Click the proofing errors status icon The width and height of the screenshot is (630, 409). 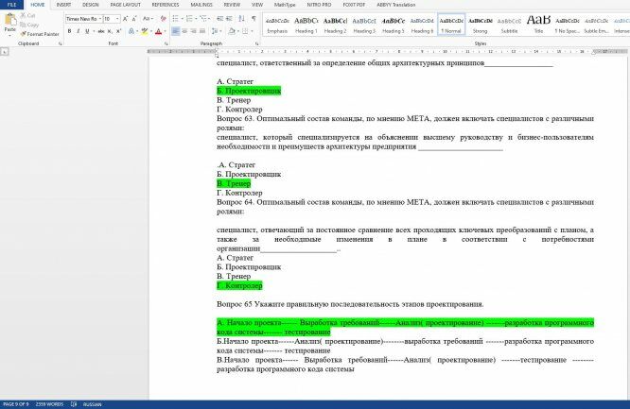pos(74,404)
